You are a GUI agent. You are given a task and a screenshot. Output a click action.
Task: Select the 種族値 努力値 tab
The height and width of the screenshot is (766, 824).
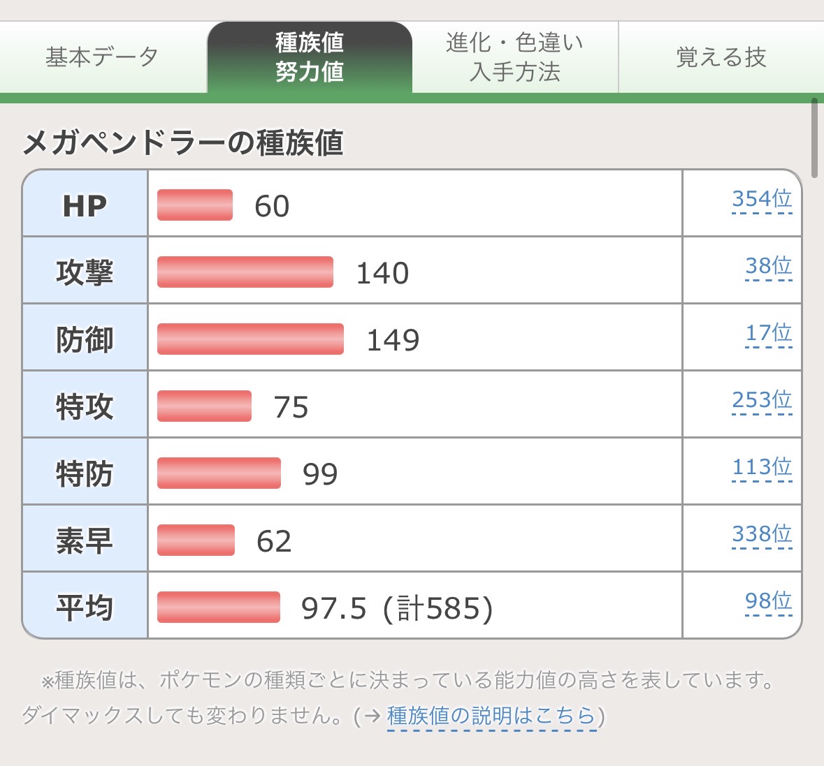pyautogui.click(x=310, y=57)
